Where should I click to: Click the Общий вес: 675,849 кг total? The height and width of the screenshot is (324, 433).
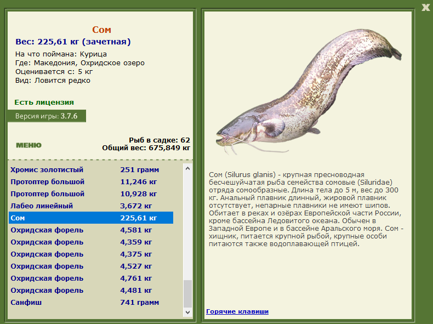click(146, 148)
